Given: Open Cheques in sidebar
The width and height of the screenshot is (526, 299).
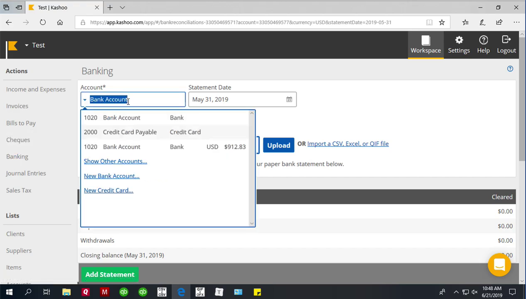Looking at the screenshot, I should coord(18,140).
